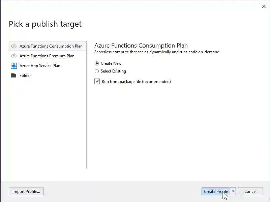Image resolution: width=270 pixels, height=202 pixels.
Task: Click the Azure App Service Plan puzzle icon
Action: pyautogui.click(x=14, y=65)
